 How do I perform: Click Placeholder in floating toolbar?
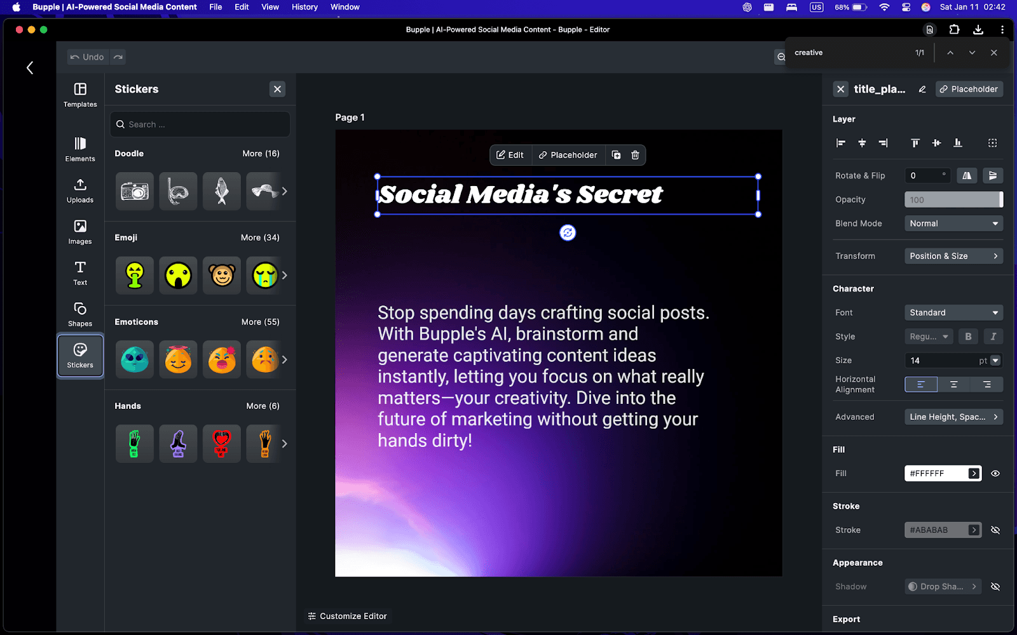(568, 155)
